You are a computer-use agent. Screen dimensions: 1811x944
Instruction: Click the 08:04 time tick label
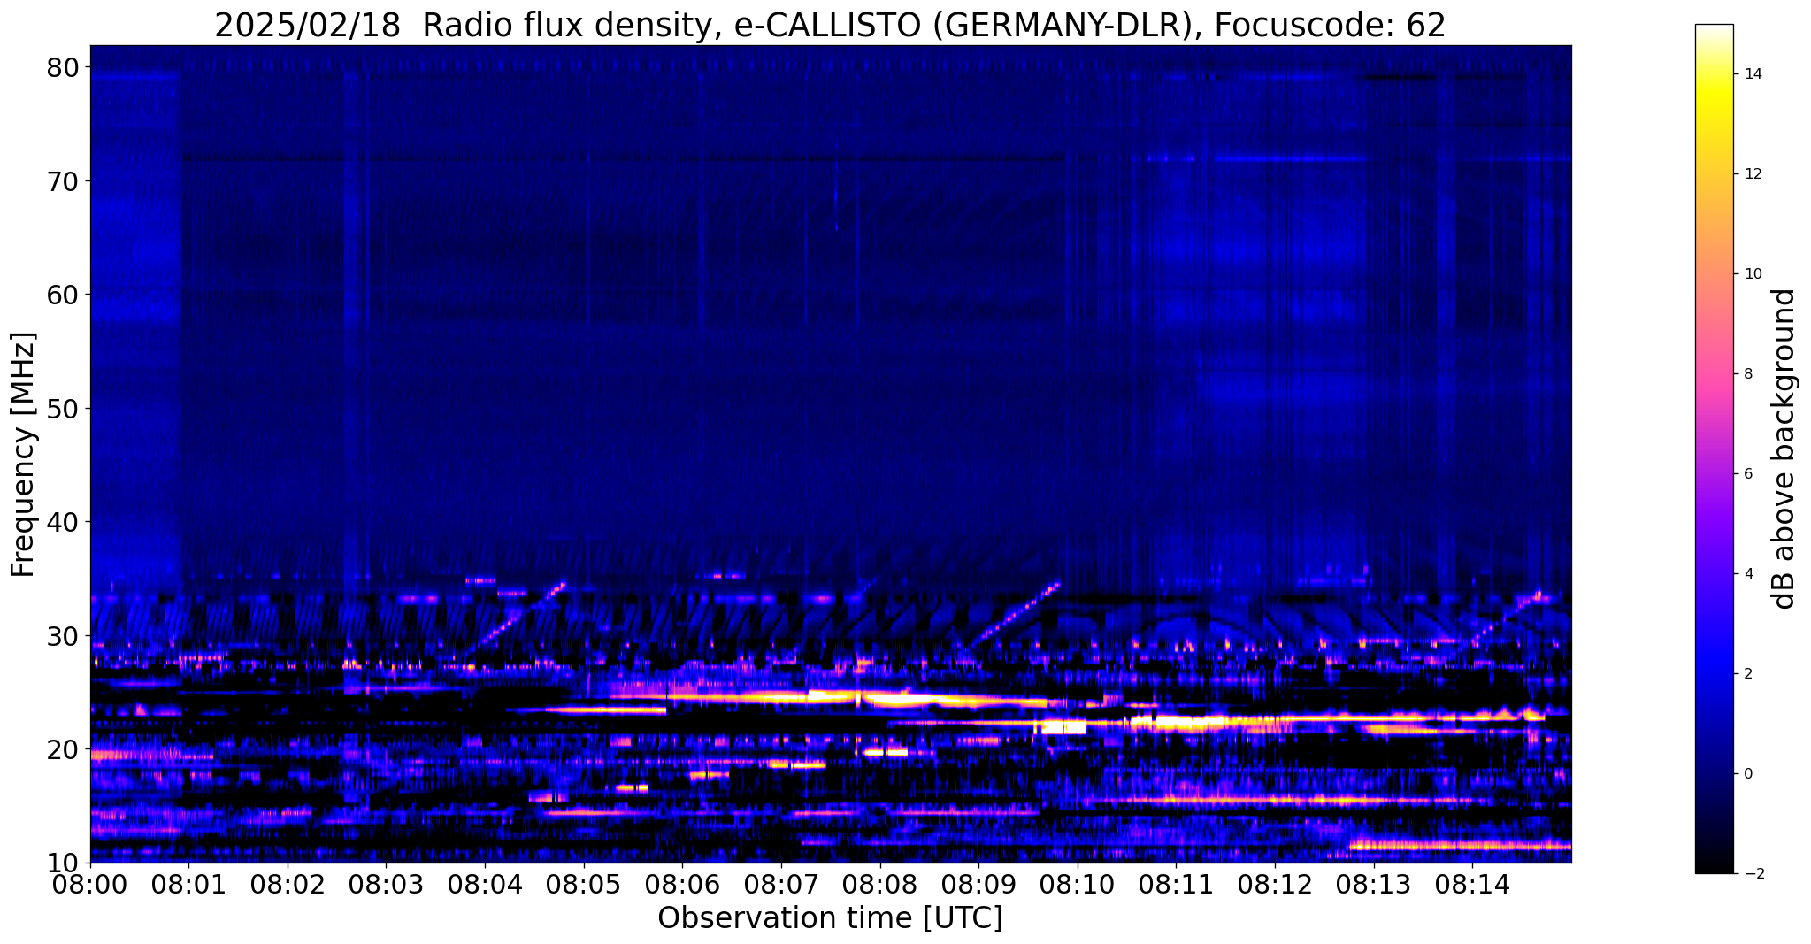pyautogui.click(x=485, y=883)
